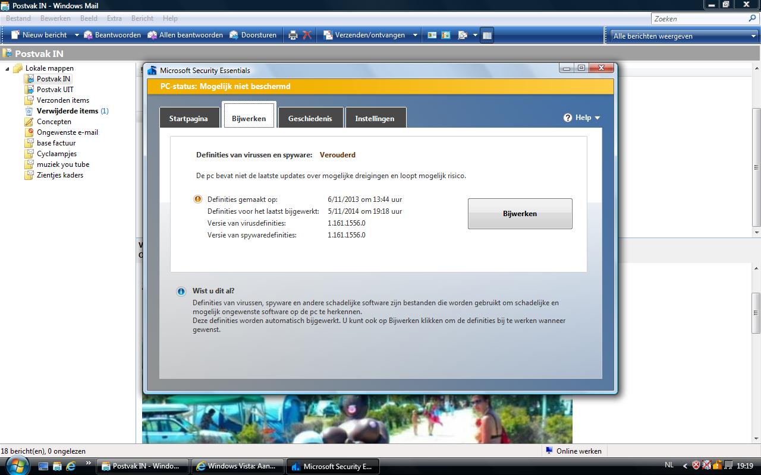Click the network connection icon in system tray

pos(728,465)
